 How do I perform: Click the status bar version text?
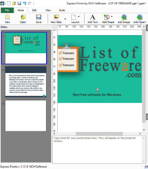[x=24, y=167]
